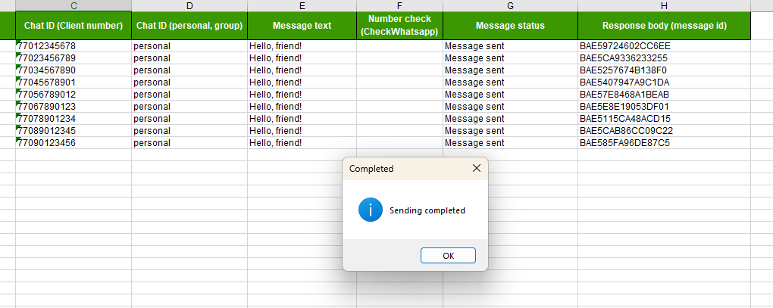Image resolution: width=773 pixels, height=308 pixels.
Task: Click the "Response body (message id)" header cell
Action: [664, 26]
